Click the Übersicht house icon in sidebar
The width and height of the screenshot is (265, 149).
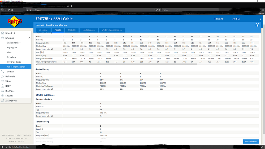click(3, 33)
